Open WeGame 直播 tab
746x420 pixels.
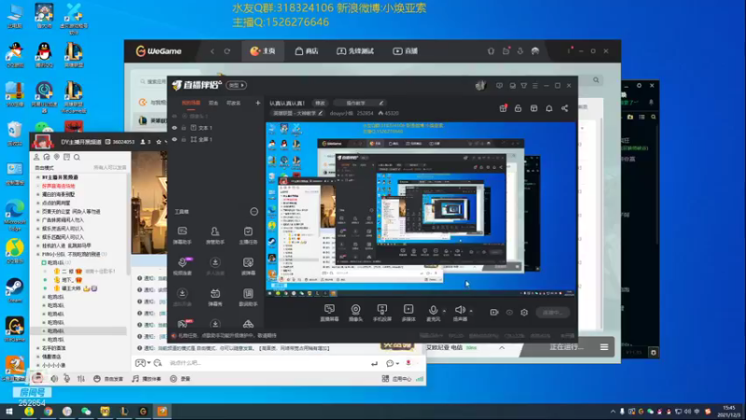pos(406,51)
